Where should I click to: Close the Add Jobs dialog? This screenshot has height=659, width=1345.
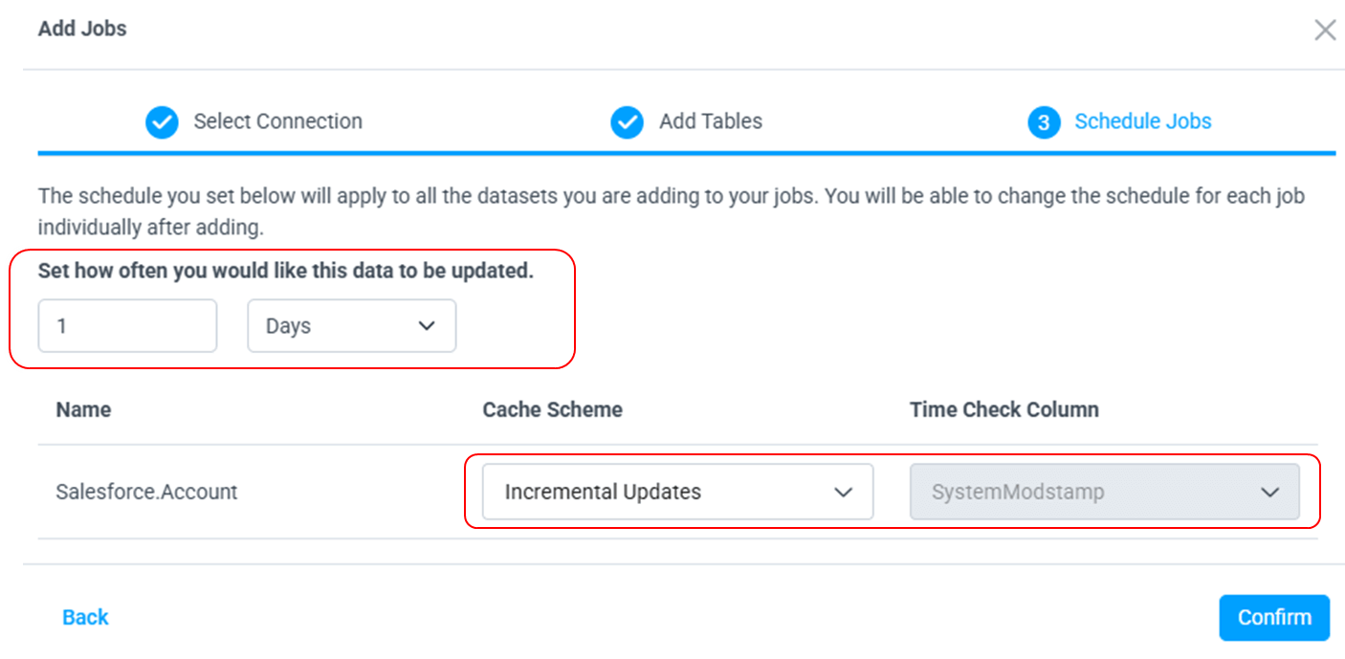pyautogui.click(x=1324, y=30)
